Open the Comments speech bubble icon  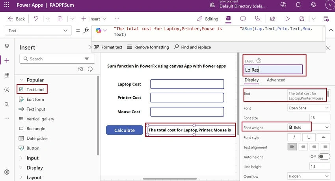coord(243,19)
